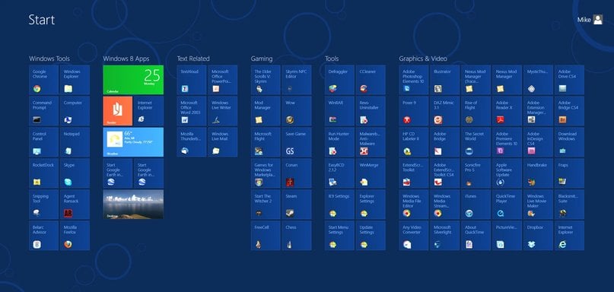Open the Google Chrome tile

pos(43,80)
